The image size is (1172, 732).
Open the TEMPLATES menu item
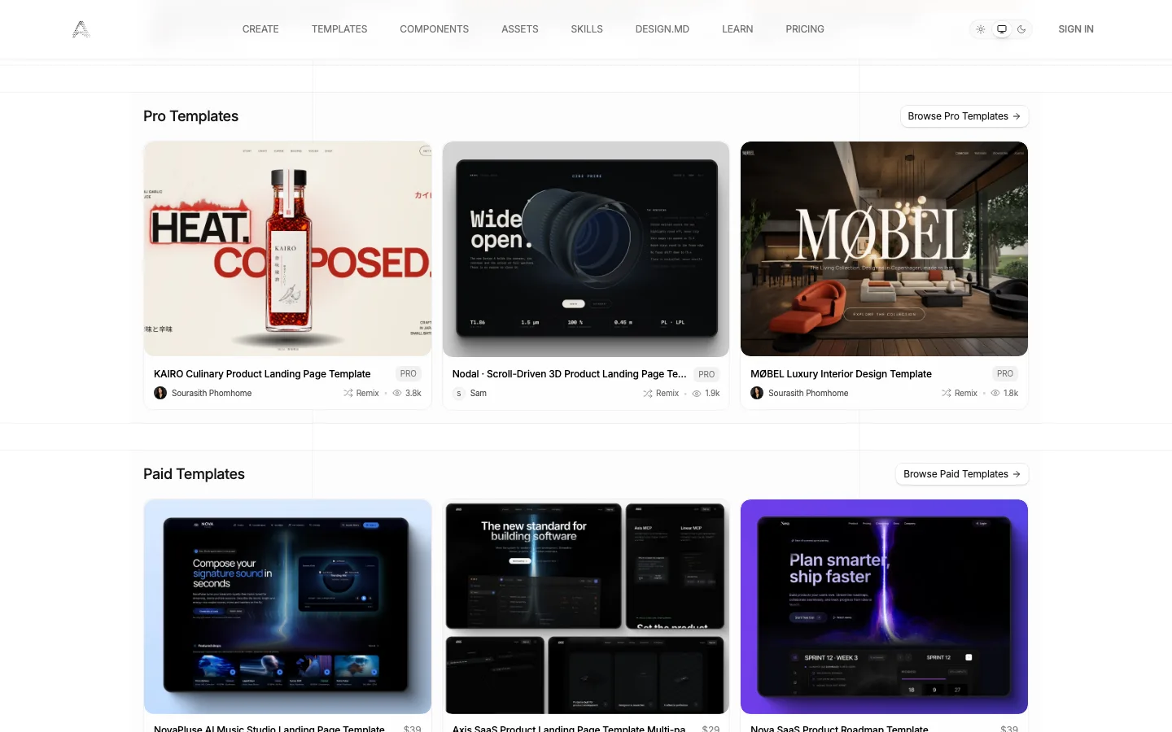(339, 29)
